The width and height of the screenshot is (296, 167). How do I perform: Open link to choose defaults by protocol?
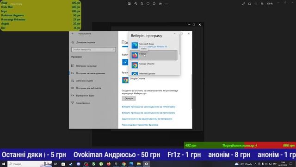148,113
